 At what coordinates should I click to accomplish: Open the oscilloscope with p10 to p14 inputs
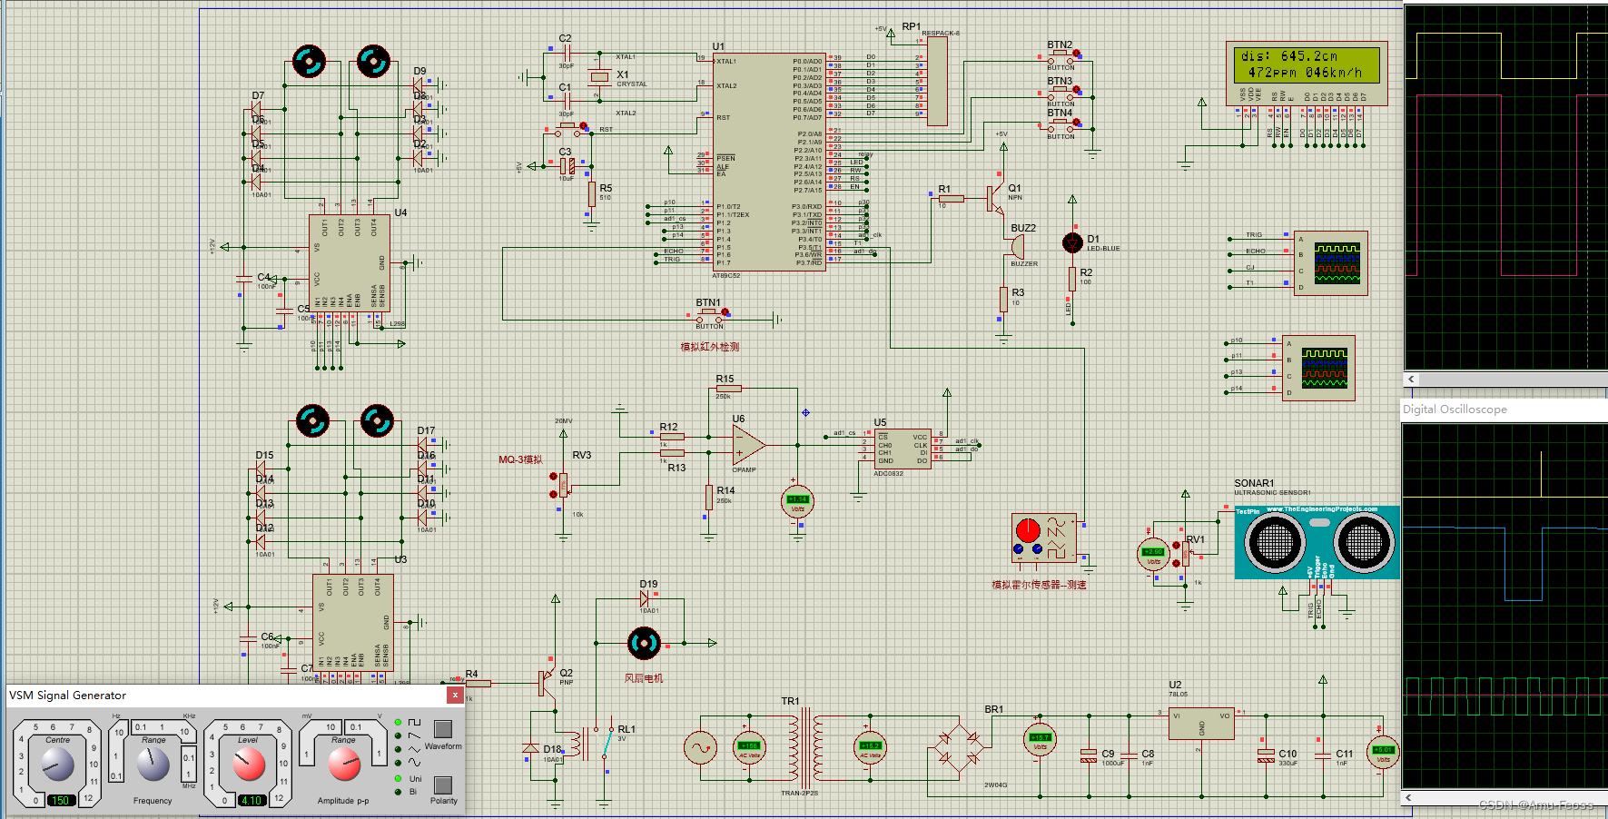pyautogui.click(x=1318, y=368)
